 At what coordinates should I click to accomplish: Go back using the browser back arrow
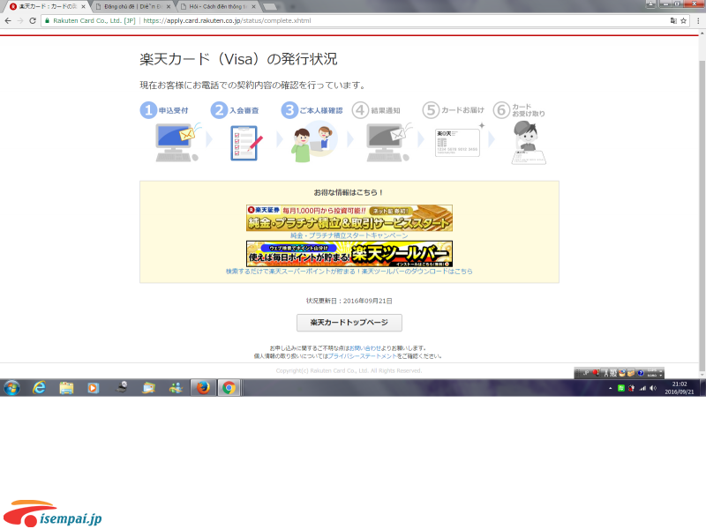pyautogui.click(x=8, y=20)
